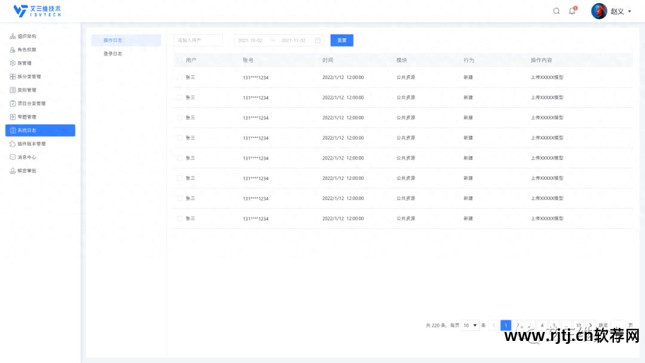Image resolution: width=645 pixels, height=363 pixels.
Task: Open 族管理 via its gear icon
Action: [13, 63]
